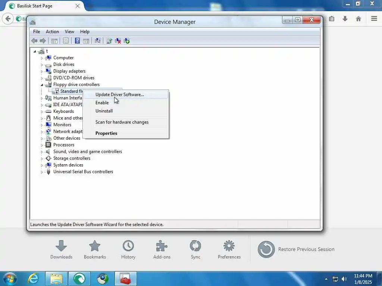The height and width of the screenshot is (286, 382).
Task: Toggle the Show/Hide Console Tree toolbar icon
Action: (x=54, y=41)
